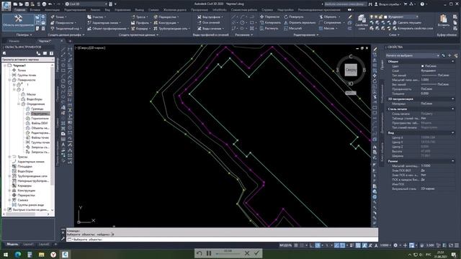This screenshot has height=259, width=461.
Task: Click the Трубопроводная сеть pipe network tool
Action: point(172,29)
